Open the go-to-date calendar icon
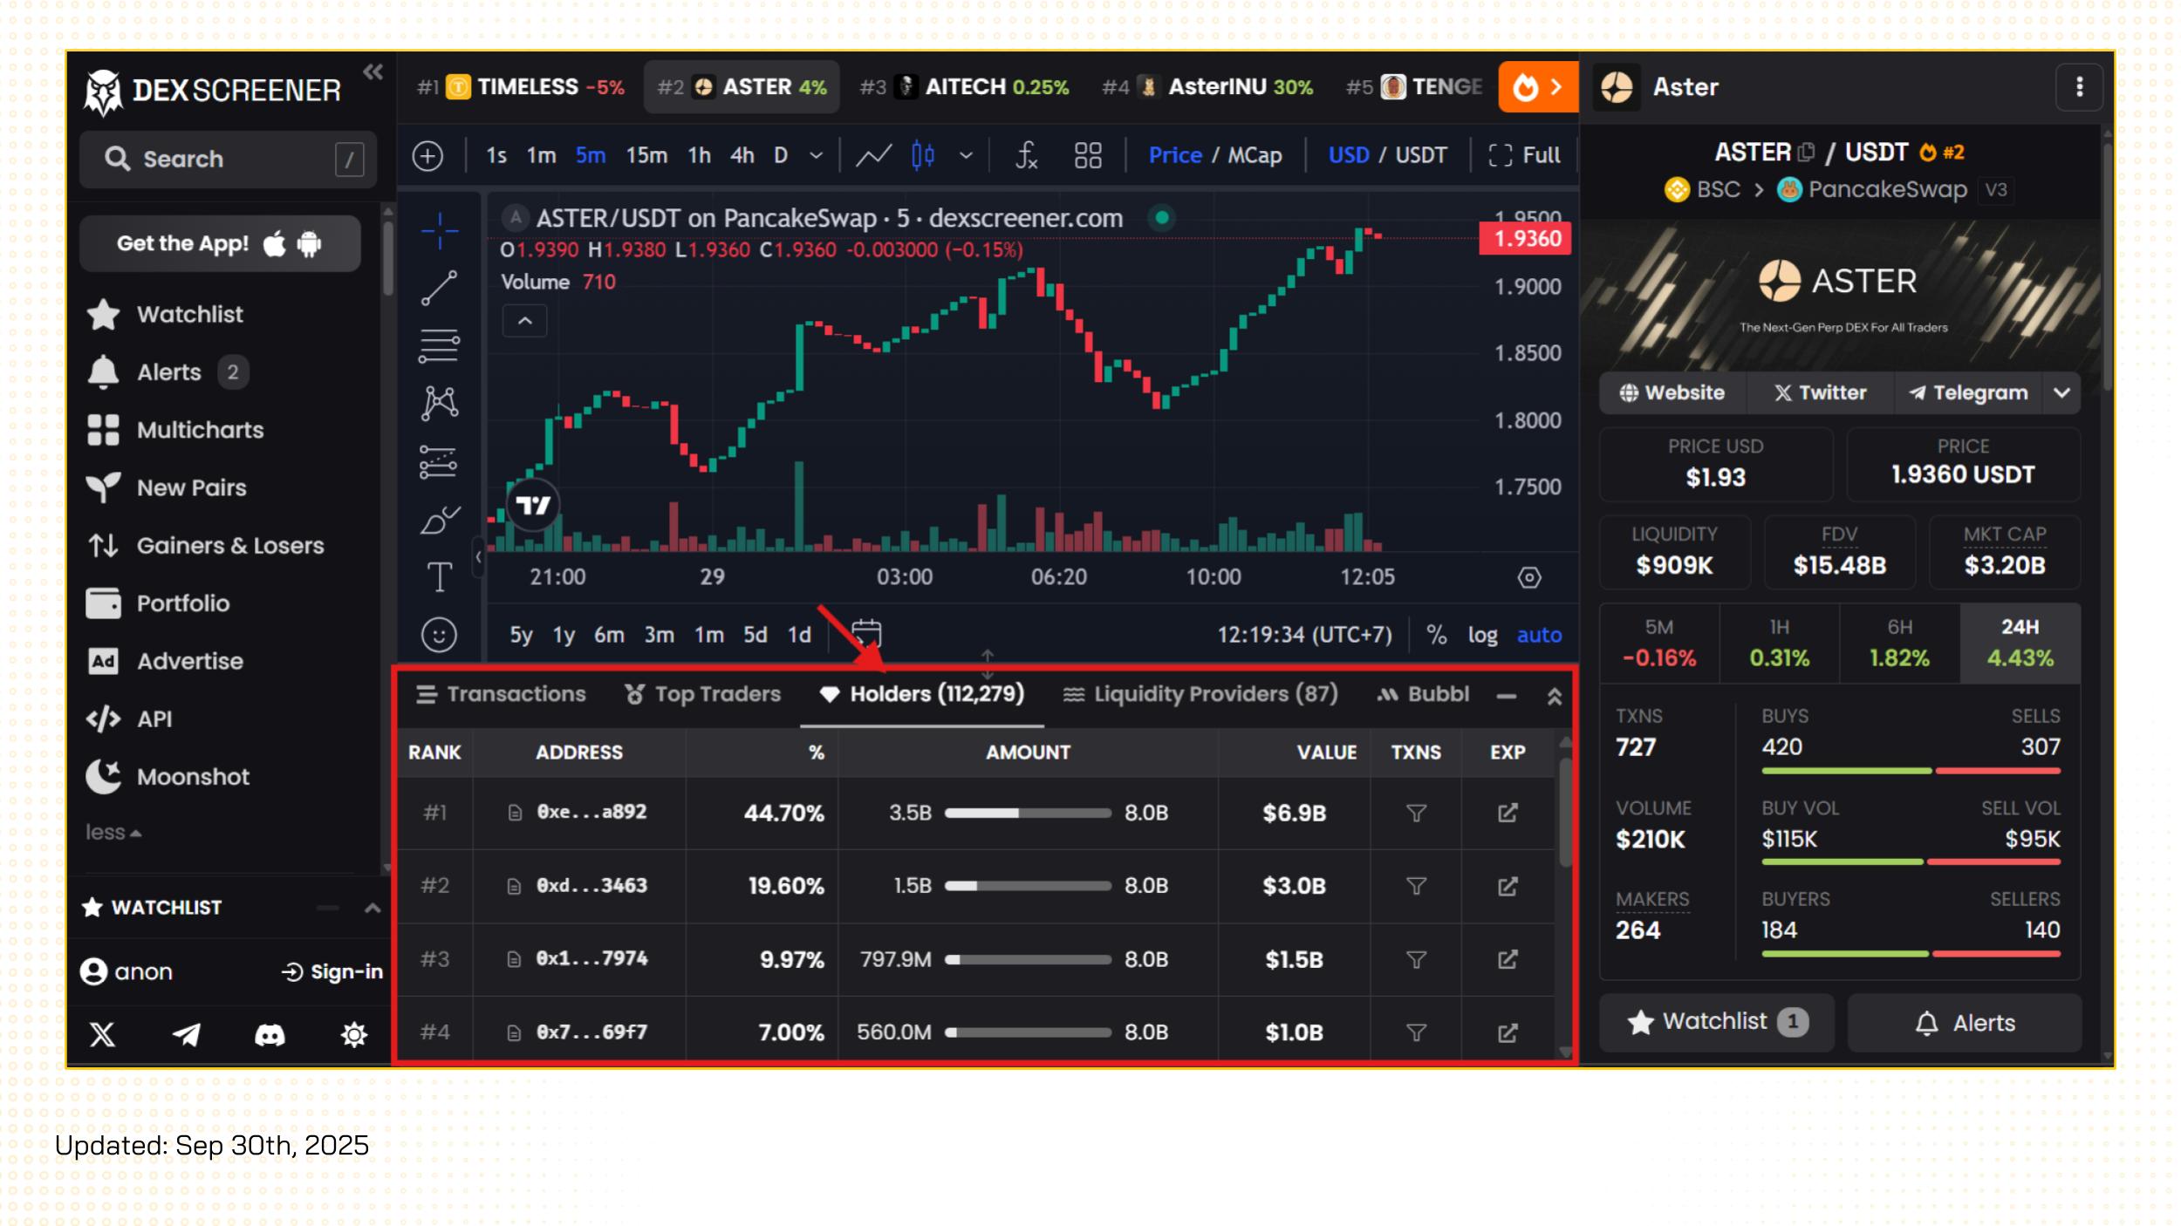The height and width of the screenshot is (1226, 2181). click(x=865, y=633)
